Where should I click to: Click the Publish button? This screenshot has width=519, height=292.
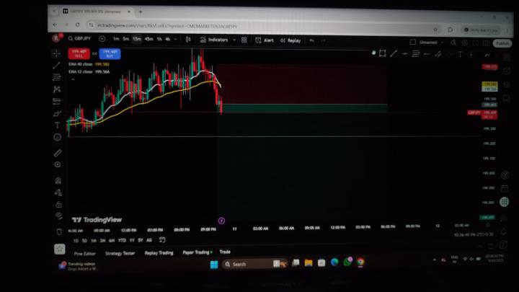(502, 43)
